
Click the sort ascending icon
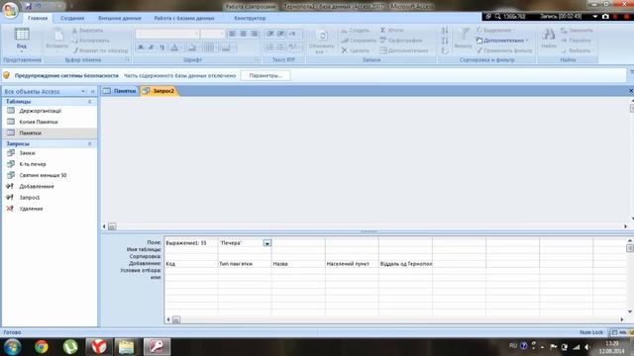coord(445,31)
